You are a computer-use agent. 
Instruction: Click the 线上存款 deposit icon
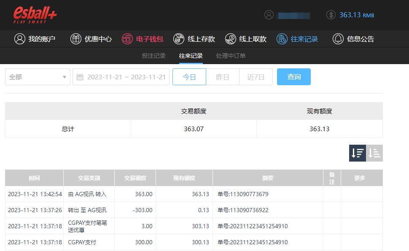point(179,39)
